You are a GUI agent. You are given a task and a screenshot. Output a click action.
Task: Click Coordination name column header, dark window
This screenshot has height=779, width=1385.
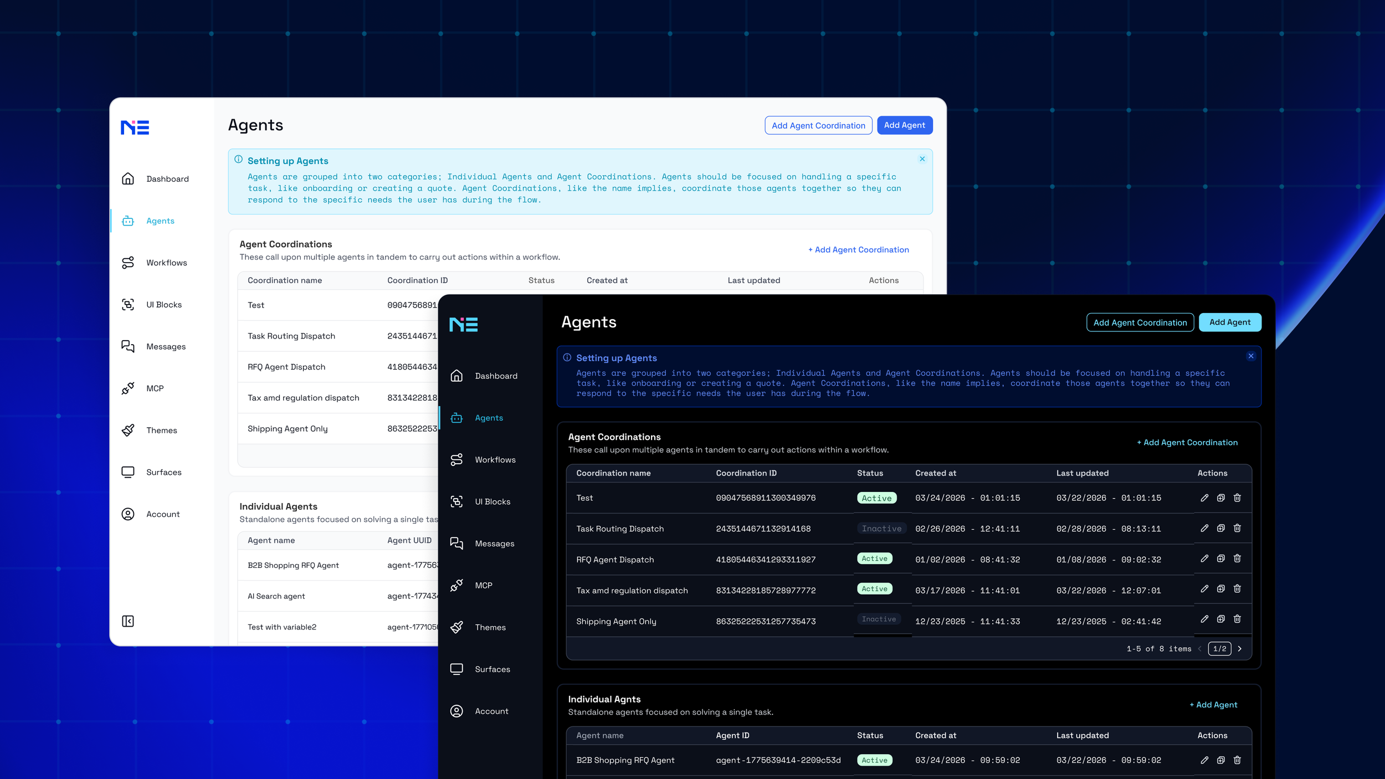point(613,473)
